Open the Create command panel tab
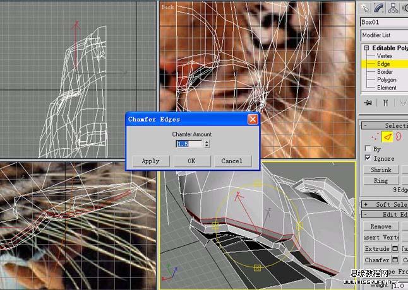 click(x=365, y=8)
